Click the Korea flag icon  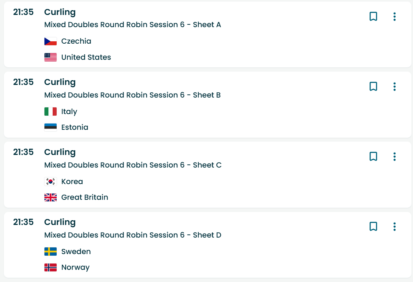(50, 182)
